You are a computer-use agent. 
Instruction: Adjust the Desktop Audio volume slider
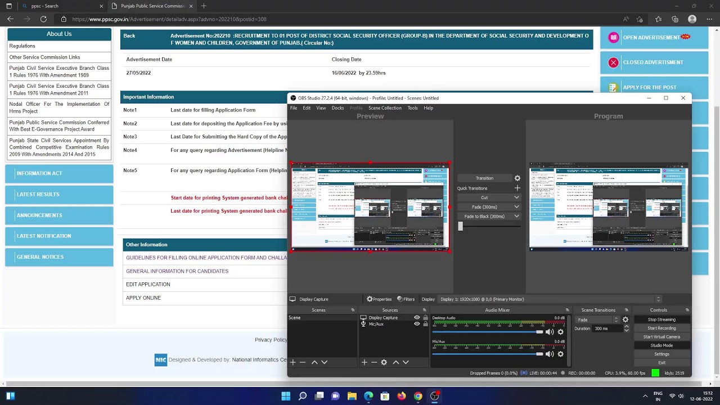click(x=488, y=332)
